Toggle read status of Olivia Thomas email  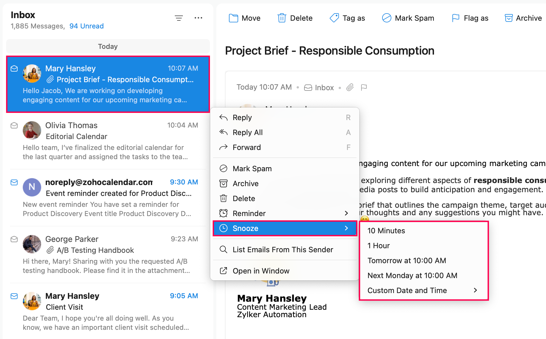coord(14,126)
